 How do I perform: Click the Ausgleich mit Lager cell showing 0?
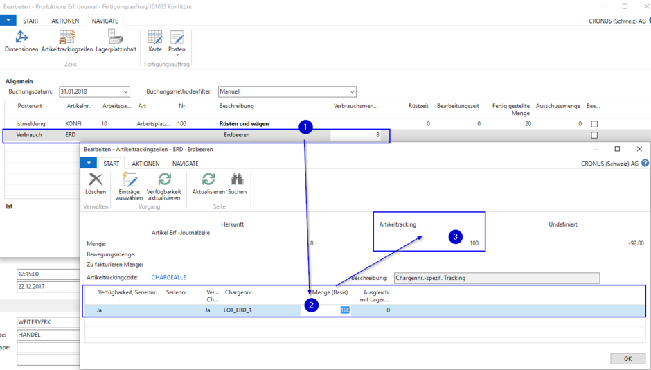388,310
